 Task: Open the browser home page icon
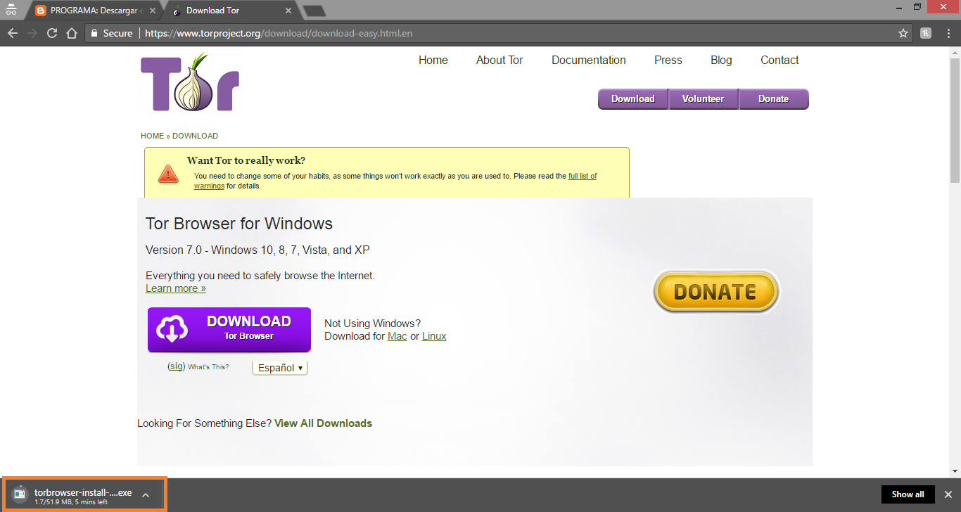(x=72, y=33)
